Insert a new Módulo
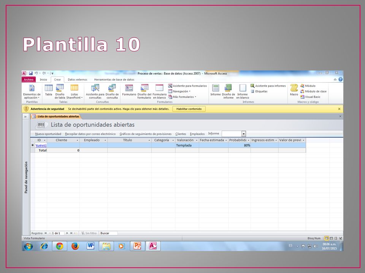This screenshot has height=273, width=365. pos(308,86)
